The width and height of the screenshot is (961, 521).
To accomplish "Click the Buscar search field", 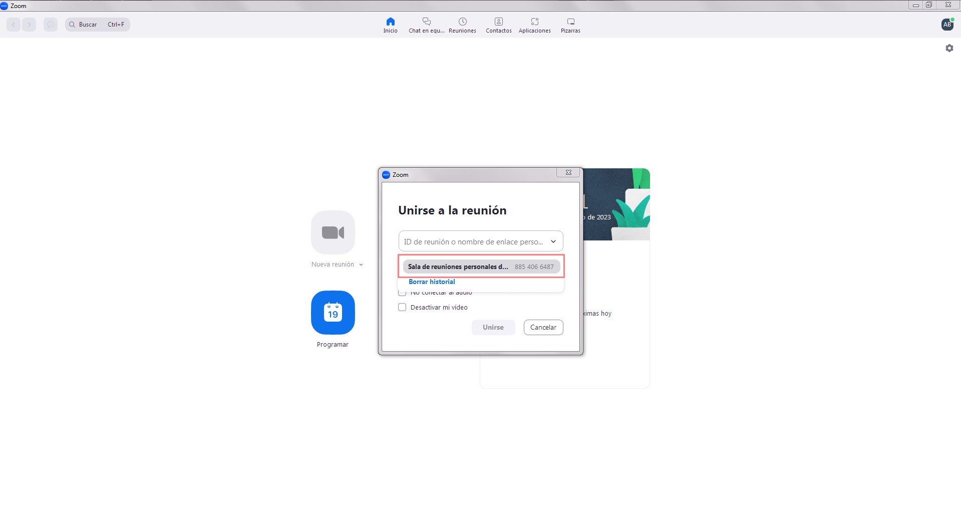I will (x=98, y=25).
